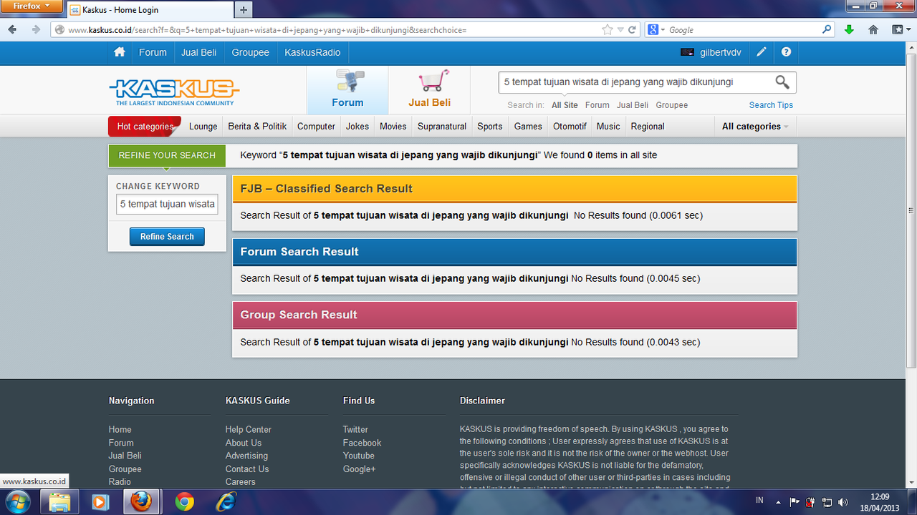Image resolution: width=917 pixels, height=515 pixels.
Task: Open the Otomotif category
Action: coord(570,127)
